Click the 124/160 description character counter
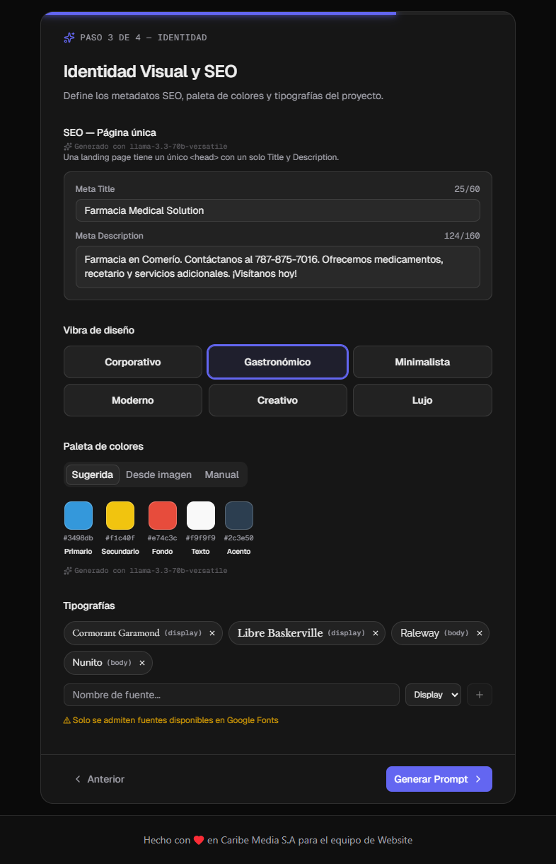The height and width of the screenshot is (864, 556). pyautogui.click(x=462, y=236)
